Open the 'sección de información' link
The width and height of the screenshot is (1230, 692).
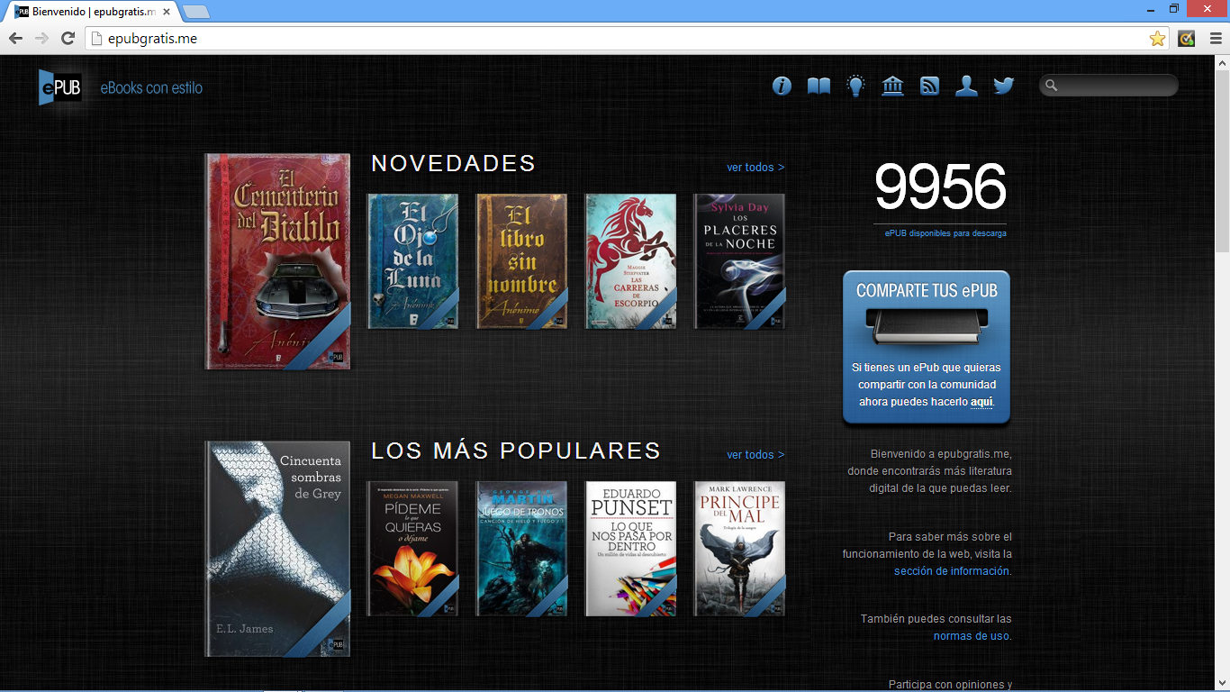click(x=952, y=571)
